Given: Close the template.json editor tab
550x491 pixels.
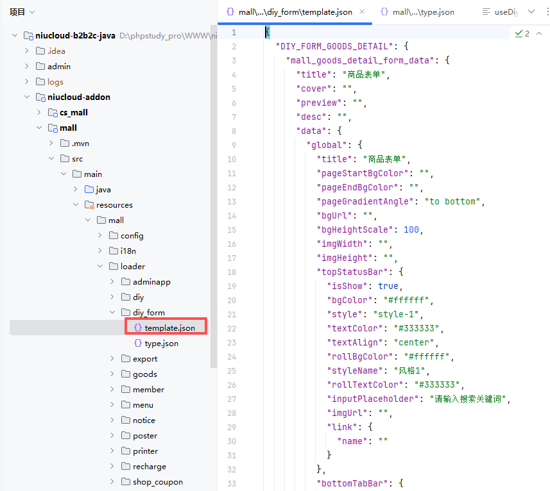Looking at the screenshot, I should [x=362, y=12].
